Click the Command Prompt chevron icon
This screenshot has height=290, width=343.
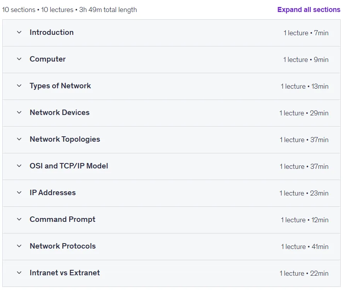click(19, 220)
